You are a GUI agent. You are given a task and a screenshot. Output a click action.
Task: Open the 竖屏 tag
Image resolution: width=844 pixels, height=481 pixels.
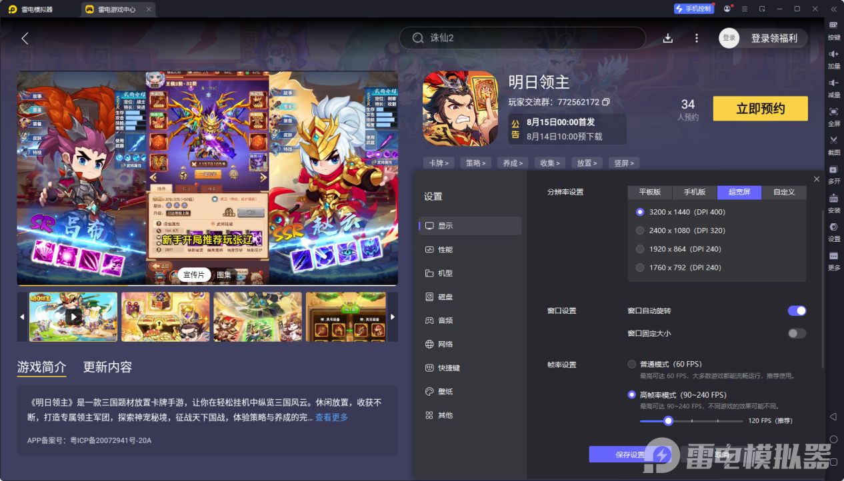coord(625,163)
